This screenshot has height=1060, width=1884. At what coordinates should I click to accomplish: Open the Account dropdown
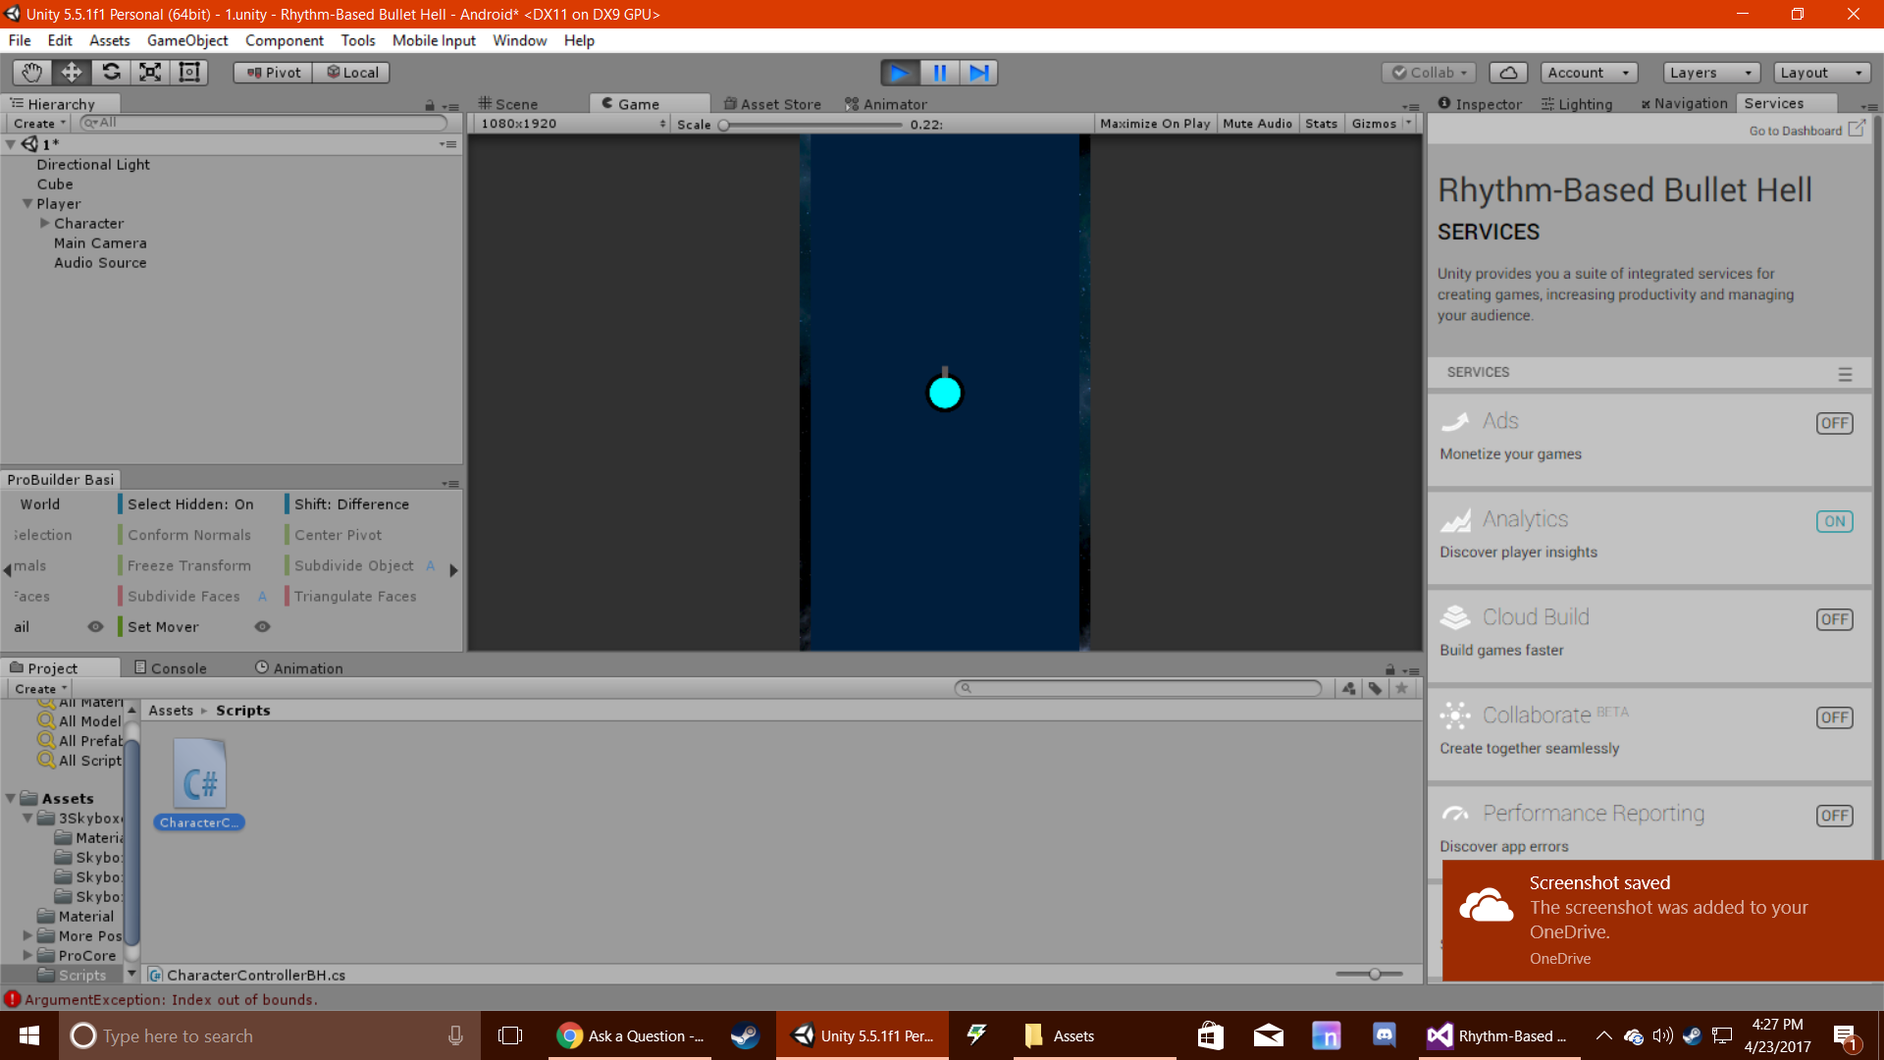pyautogui.click(x=1588, y=73)
